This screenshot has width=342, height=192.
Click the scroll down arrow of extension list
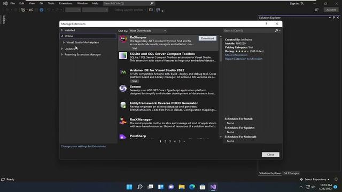(221, 137)
